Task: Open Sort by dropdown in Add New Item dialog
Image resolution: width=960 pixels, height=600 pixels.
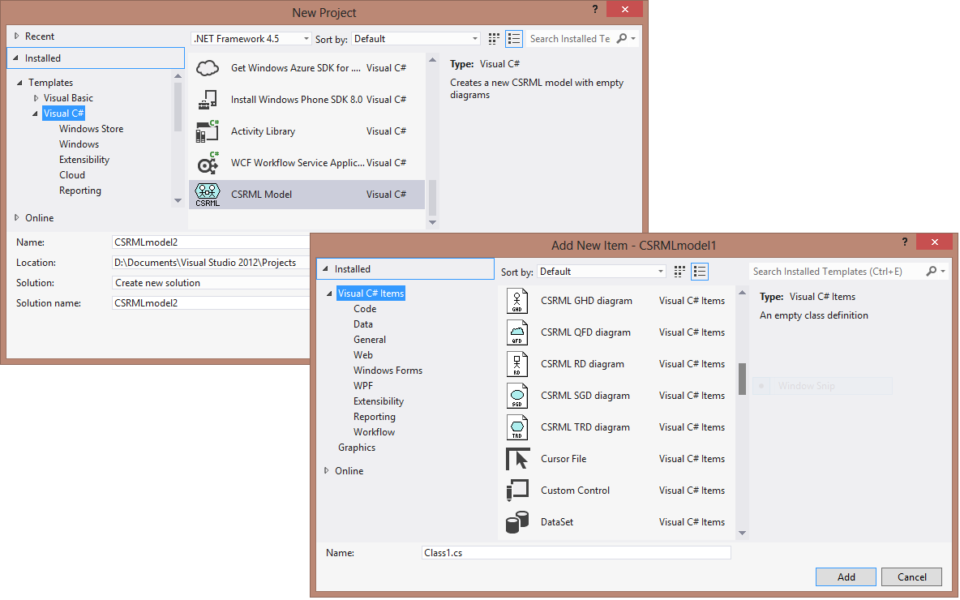Action: (661, 272)
